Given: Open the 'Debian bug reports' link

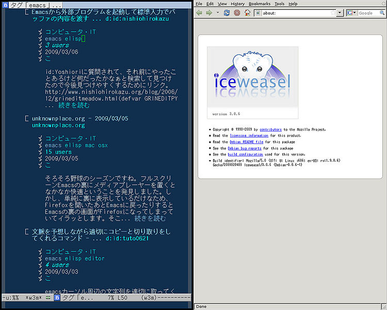Looking at the screenshot, I should [245, 148].
